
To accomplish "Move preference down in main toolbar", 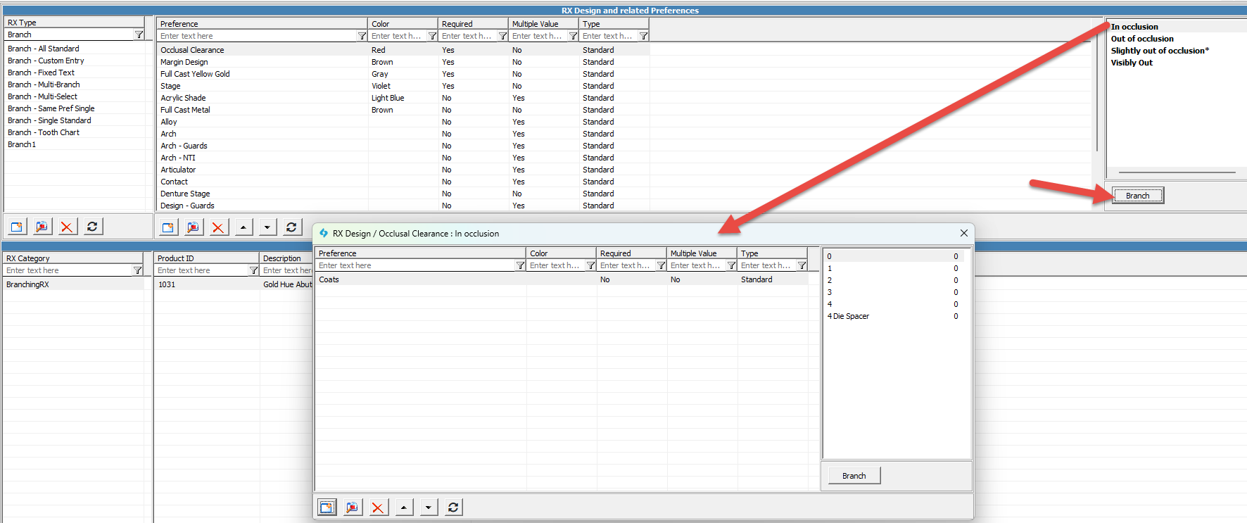I will (x=267, y=227).
